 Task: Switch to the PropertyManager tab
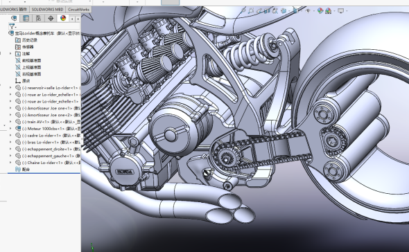[26, 18]
